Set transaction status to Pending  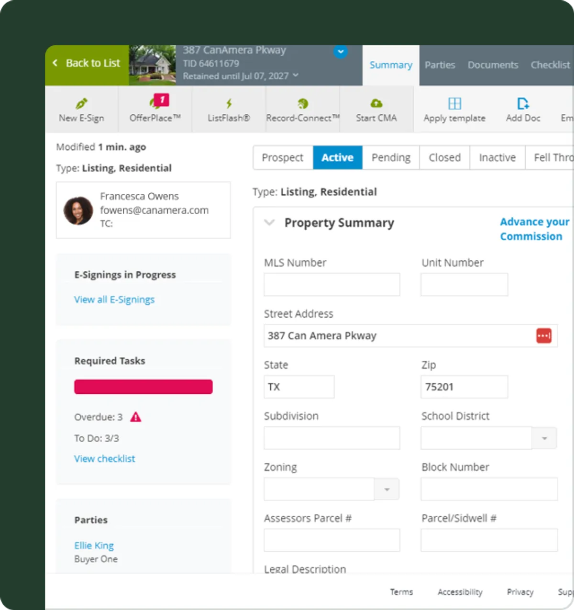tap(391, 157)
